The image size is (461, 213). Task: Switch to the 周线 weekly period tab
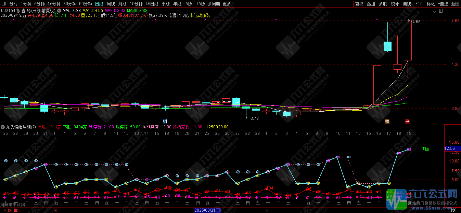111,4
